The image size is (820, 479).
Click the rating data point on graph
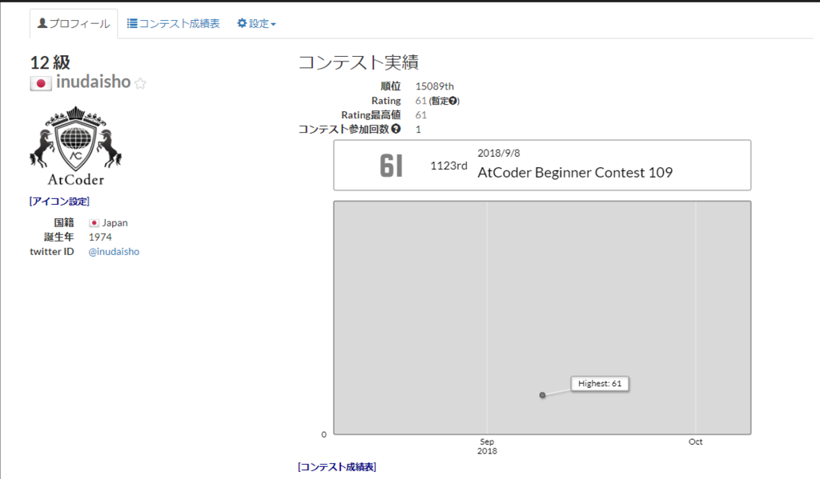[542, 395]
